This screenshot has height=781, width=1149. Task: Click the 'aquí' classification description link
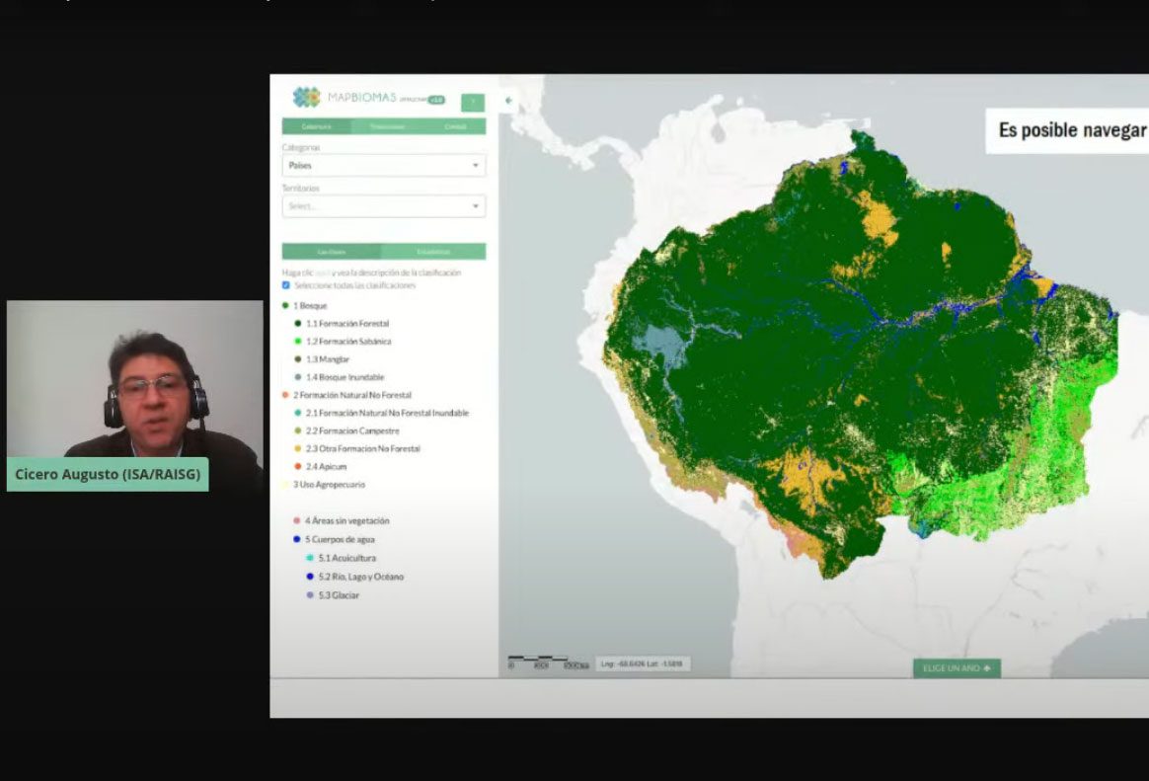(322, 273)
